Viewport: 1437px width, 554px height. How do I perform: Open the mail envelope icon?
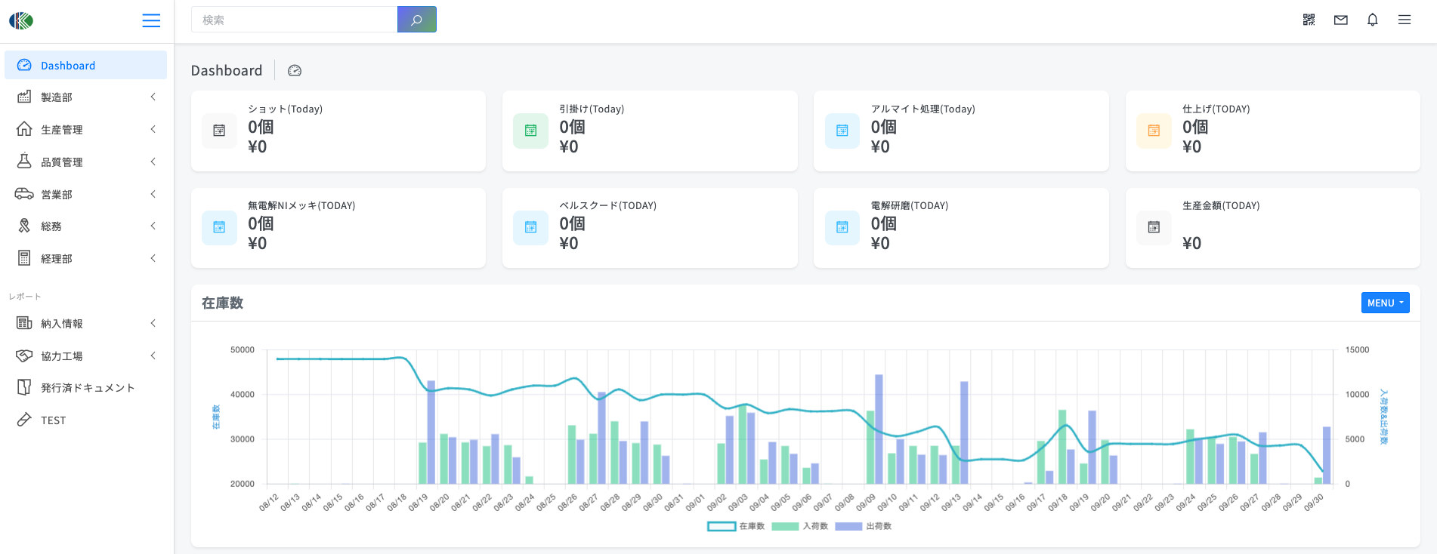pos(1340,20)
